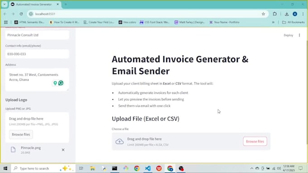Open the Streamlit app three-dot menu
Screen dimensions: 308x173
click(299, 35)
